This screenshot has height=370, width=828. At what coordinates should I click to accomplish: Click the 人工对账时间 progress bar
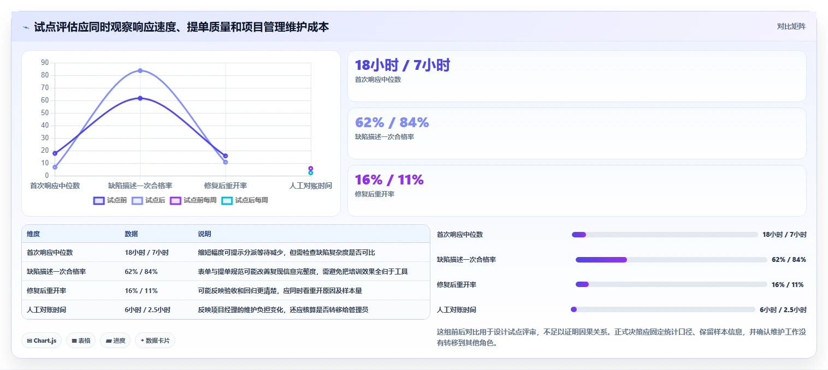663,309
